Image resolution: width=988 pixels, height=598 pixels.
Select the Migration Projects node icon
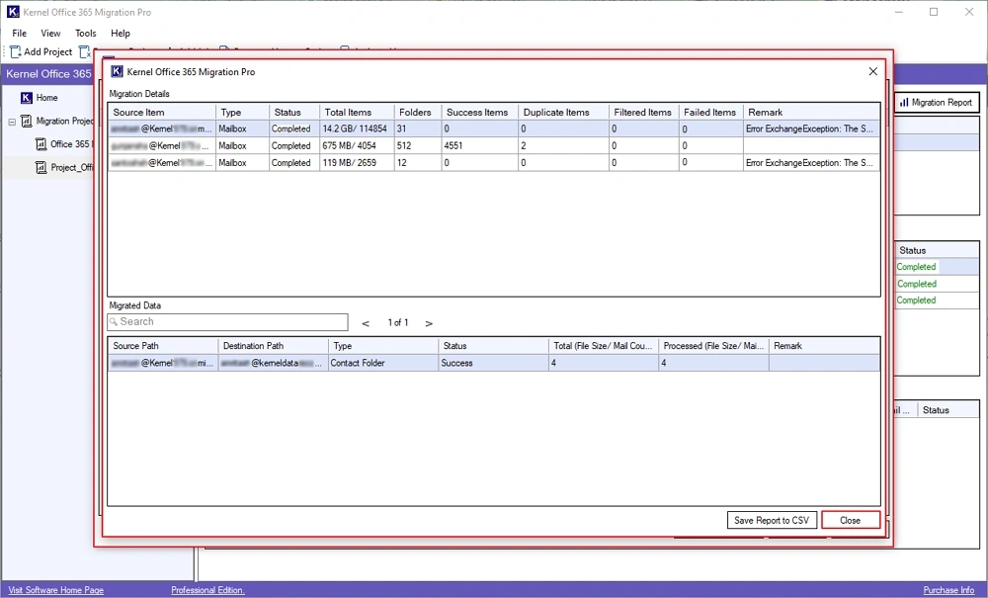click(27, 122)
